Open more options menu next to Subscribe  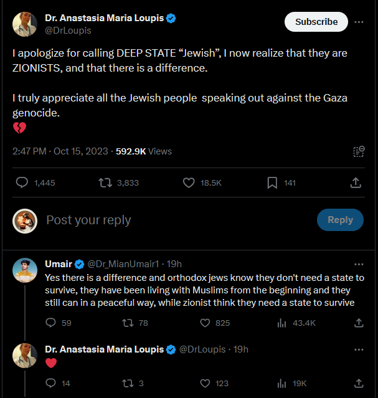(359, 22)
